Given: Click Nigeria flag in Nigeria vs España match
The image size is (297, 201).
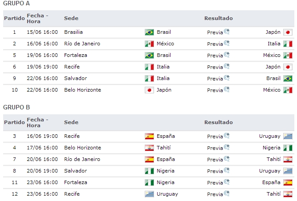Looking at the screenshot, I should click(x=149, y=182).
